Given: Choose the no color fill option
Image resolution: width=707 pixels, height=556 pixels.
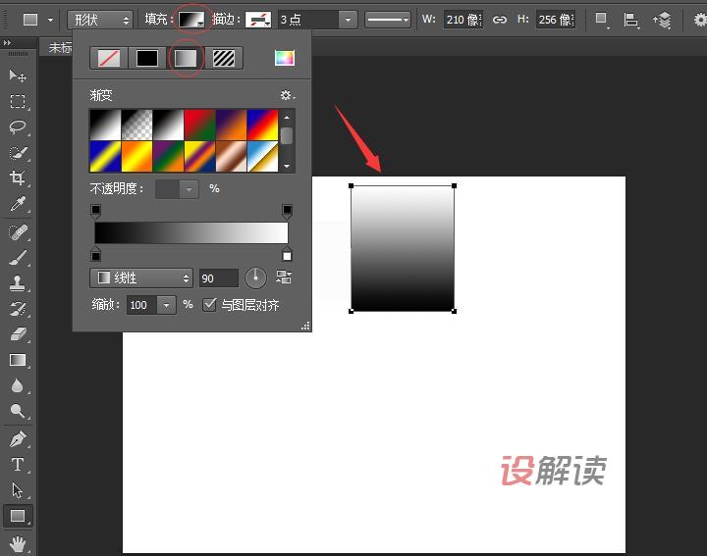Looking at the screenshot, I should (108, 58).
